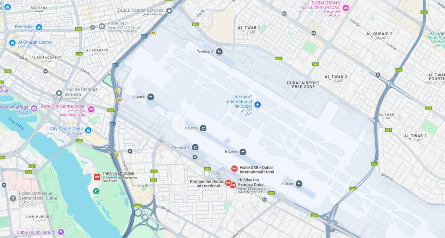Select the Hotel DXB red hotel pin
The width and height of the screenshot is (445, 238).
tap(234, 169)
